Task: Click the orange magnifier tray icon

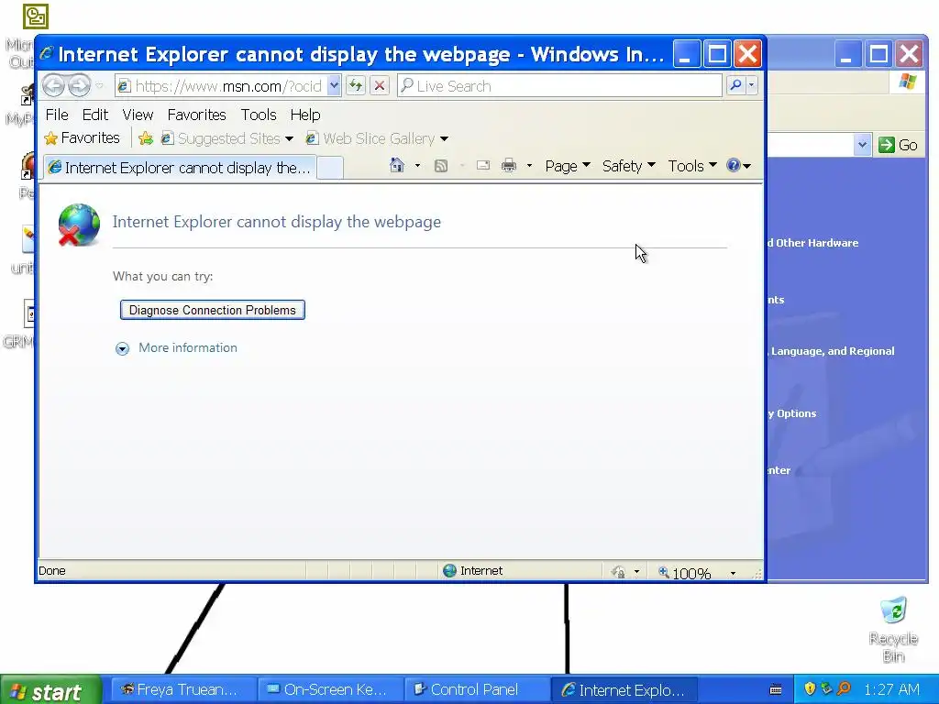Action: pyautogui.click(x=844, y=688)
